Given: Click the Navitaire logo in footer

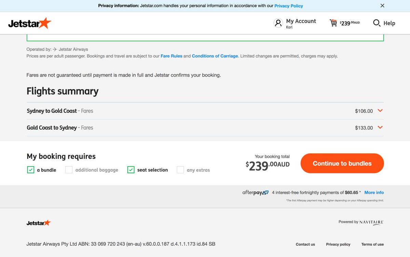Looking at the screenshot, I should pyautogui.click(x=371, y=222).
